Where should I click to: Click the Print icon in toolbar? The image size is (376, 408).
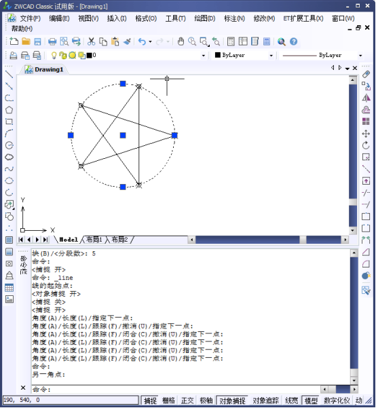pyautogui.click(x=52, y=41)
